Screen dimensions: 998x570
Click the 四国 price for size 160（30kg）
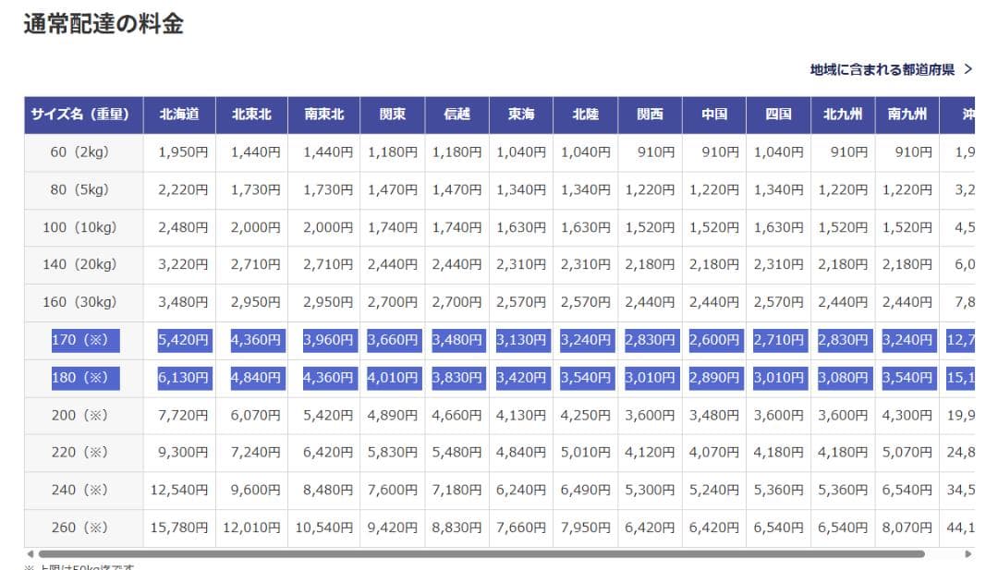(778, 302)
